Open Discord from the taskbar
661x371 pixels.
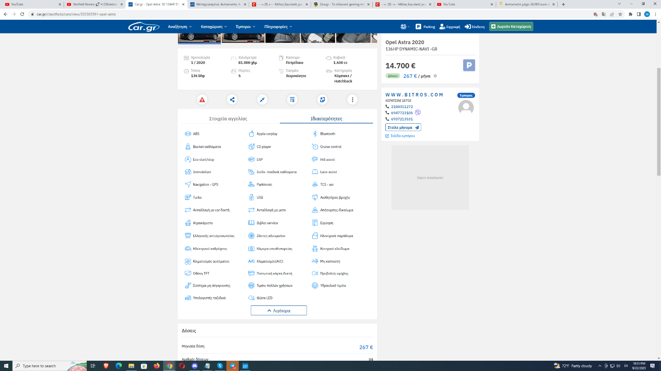point(195,366)
